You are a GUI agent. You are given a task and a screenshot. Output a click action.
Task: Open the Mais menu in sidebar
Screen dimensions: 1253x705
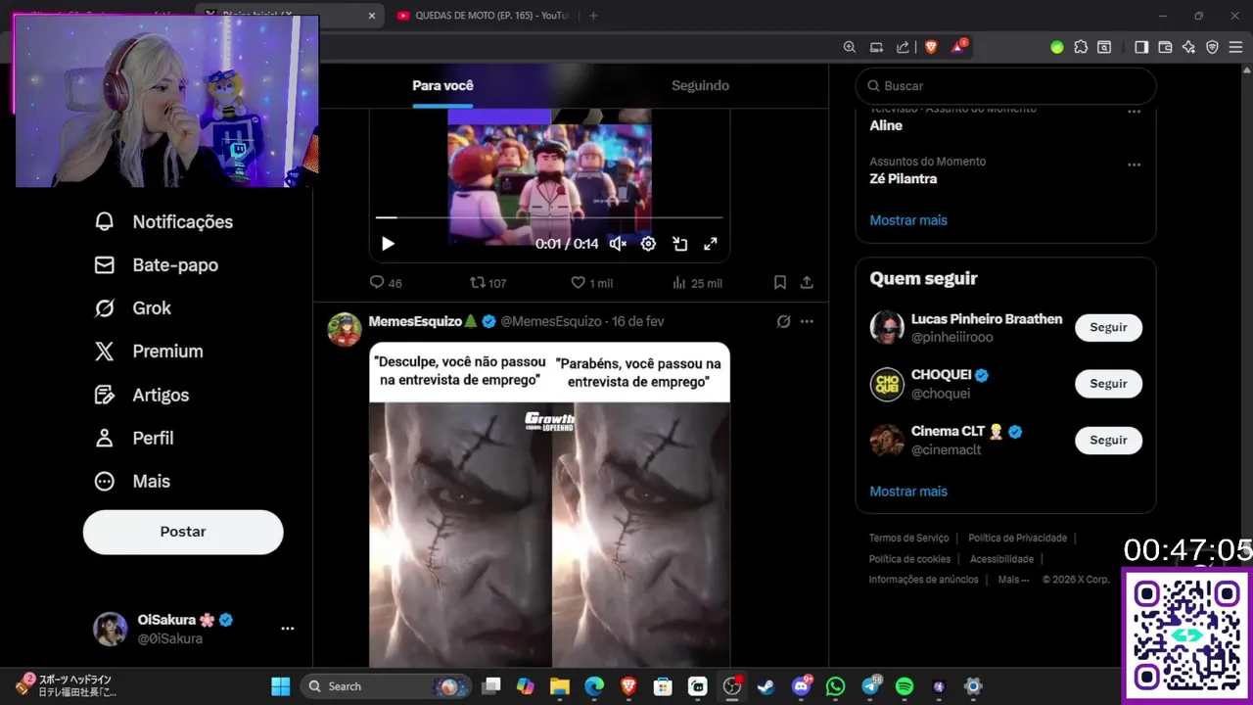[x=131, y=482]
